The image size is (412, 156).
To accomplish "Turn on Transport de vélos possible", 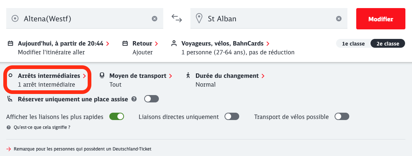I will click(342, 117).
